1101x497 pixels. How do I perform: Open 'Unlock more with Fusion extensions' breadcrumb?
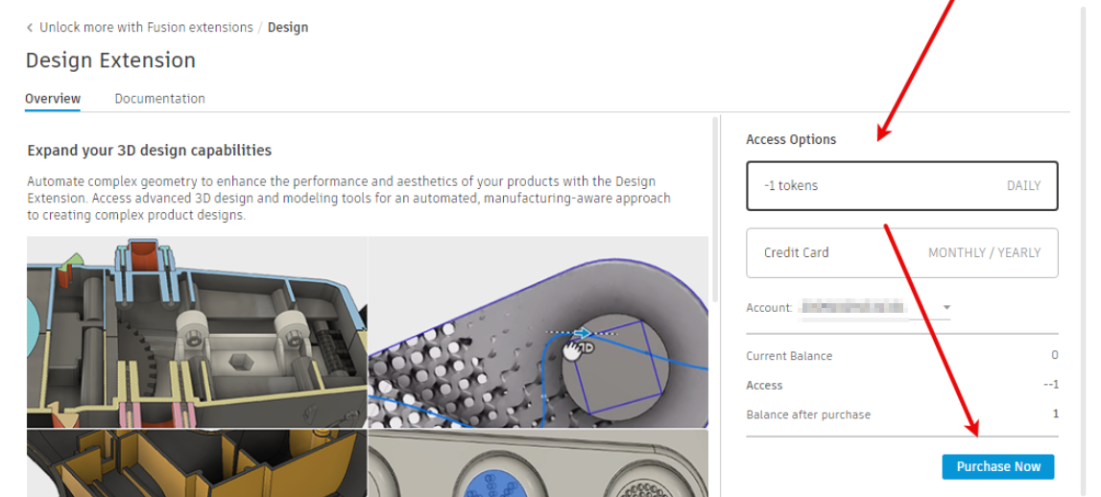[146, 28]
